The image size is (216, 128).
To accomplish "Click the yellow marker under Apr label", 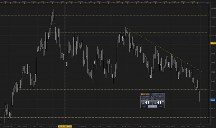I will [x=109, y=3].
